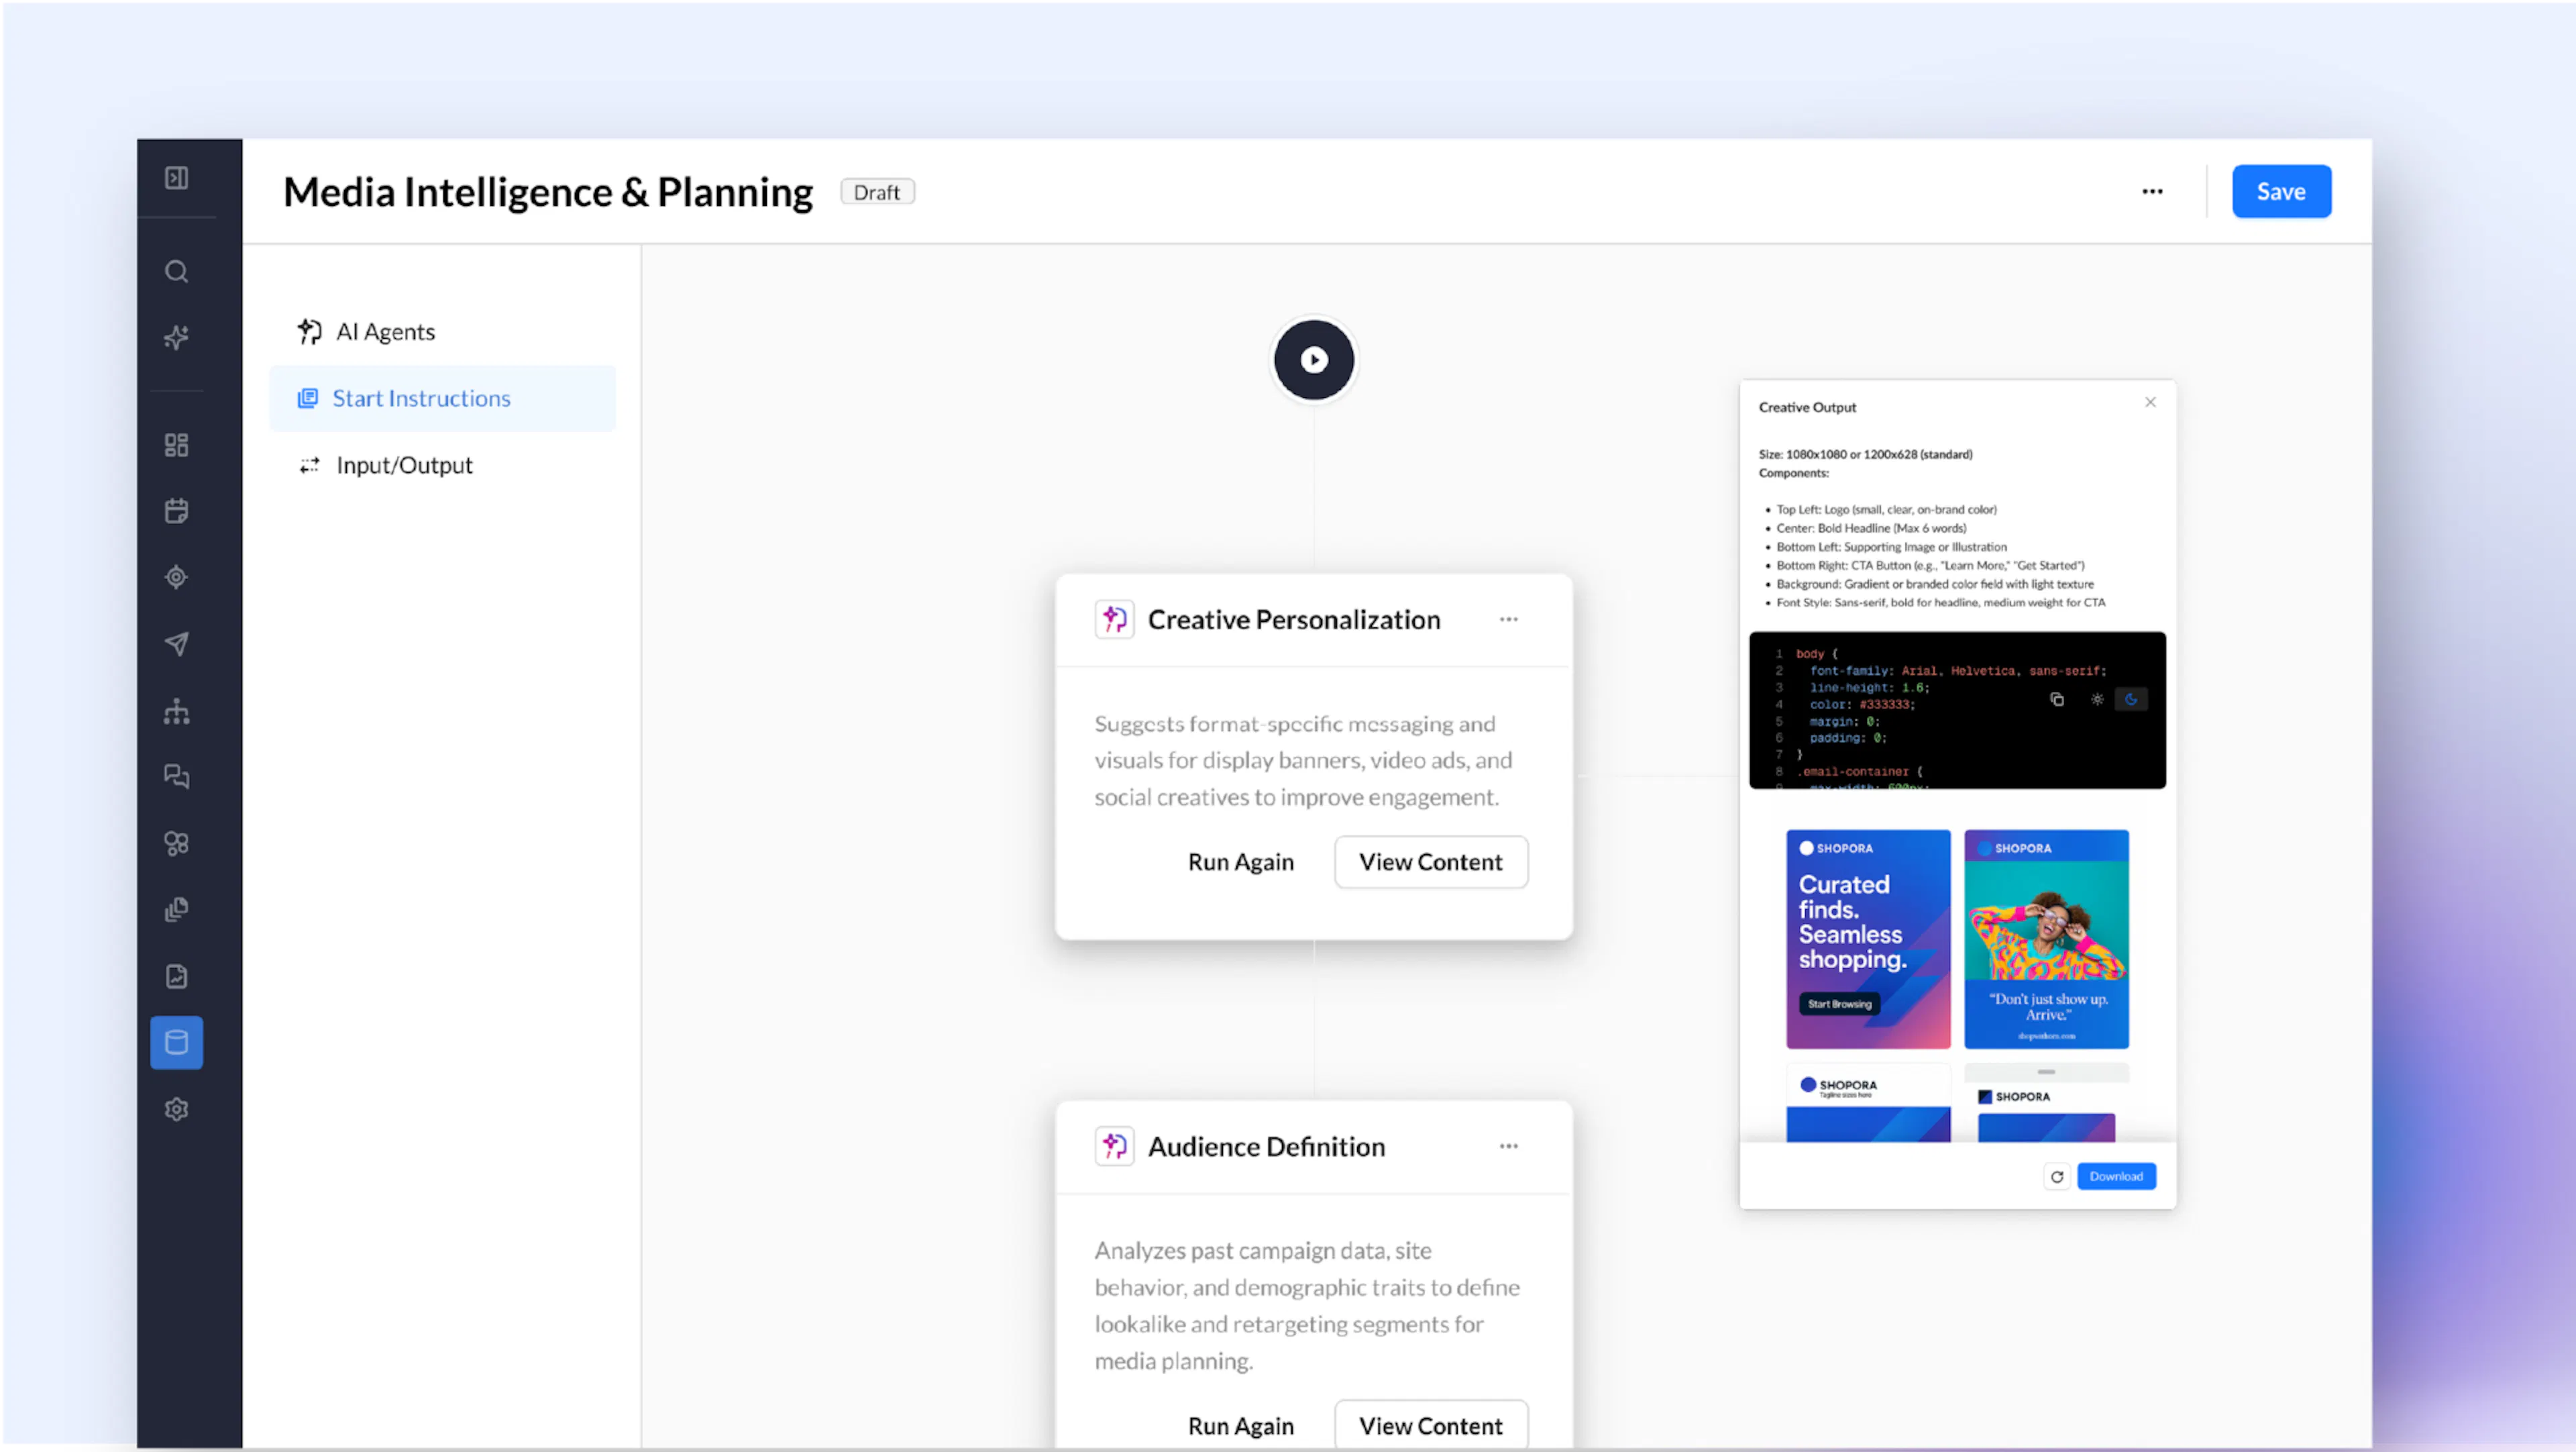
Task: Open the "Don't just show up" ad thumbnail
Action: pyautogui.click(x=2046, y=940)
